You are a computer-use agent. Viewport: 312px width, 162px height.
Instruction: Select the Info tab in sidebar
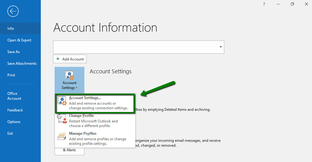coord(11,29)
